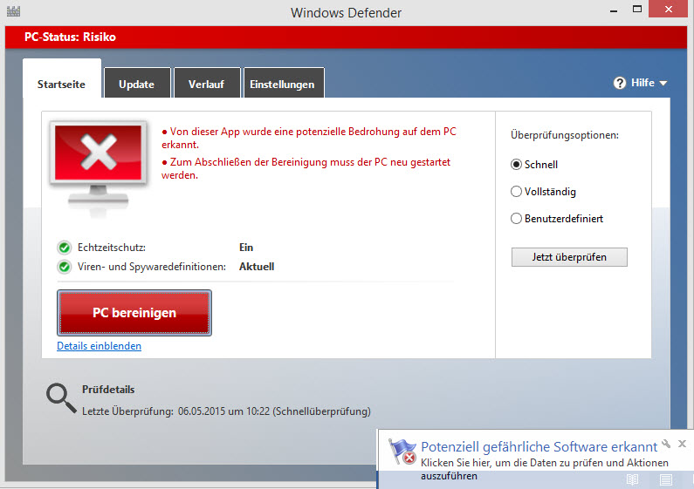The image size is (694, 489).
Task: Dismiss the notification with its X icon
Action: [x=682, y=444]
